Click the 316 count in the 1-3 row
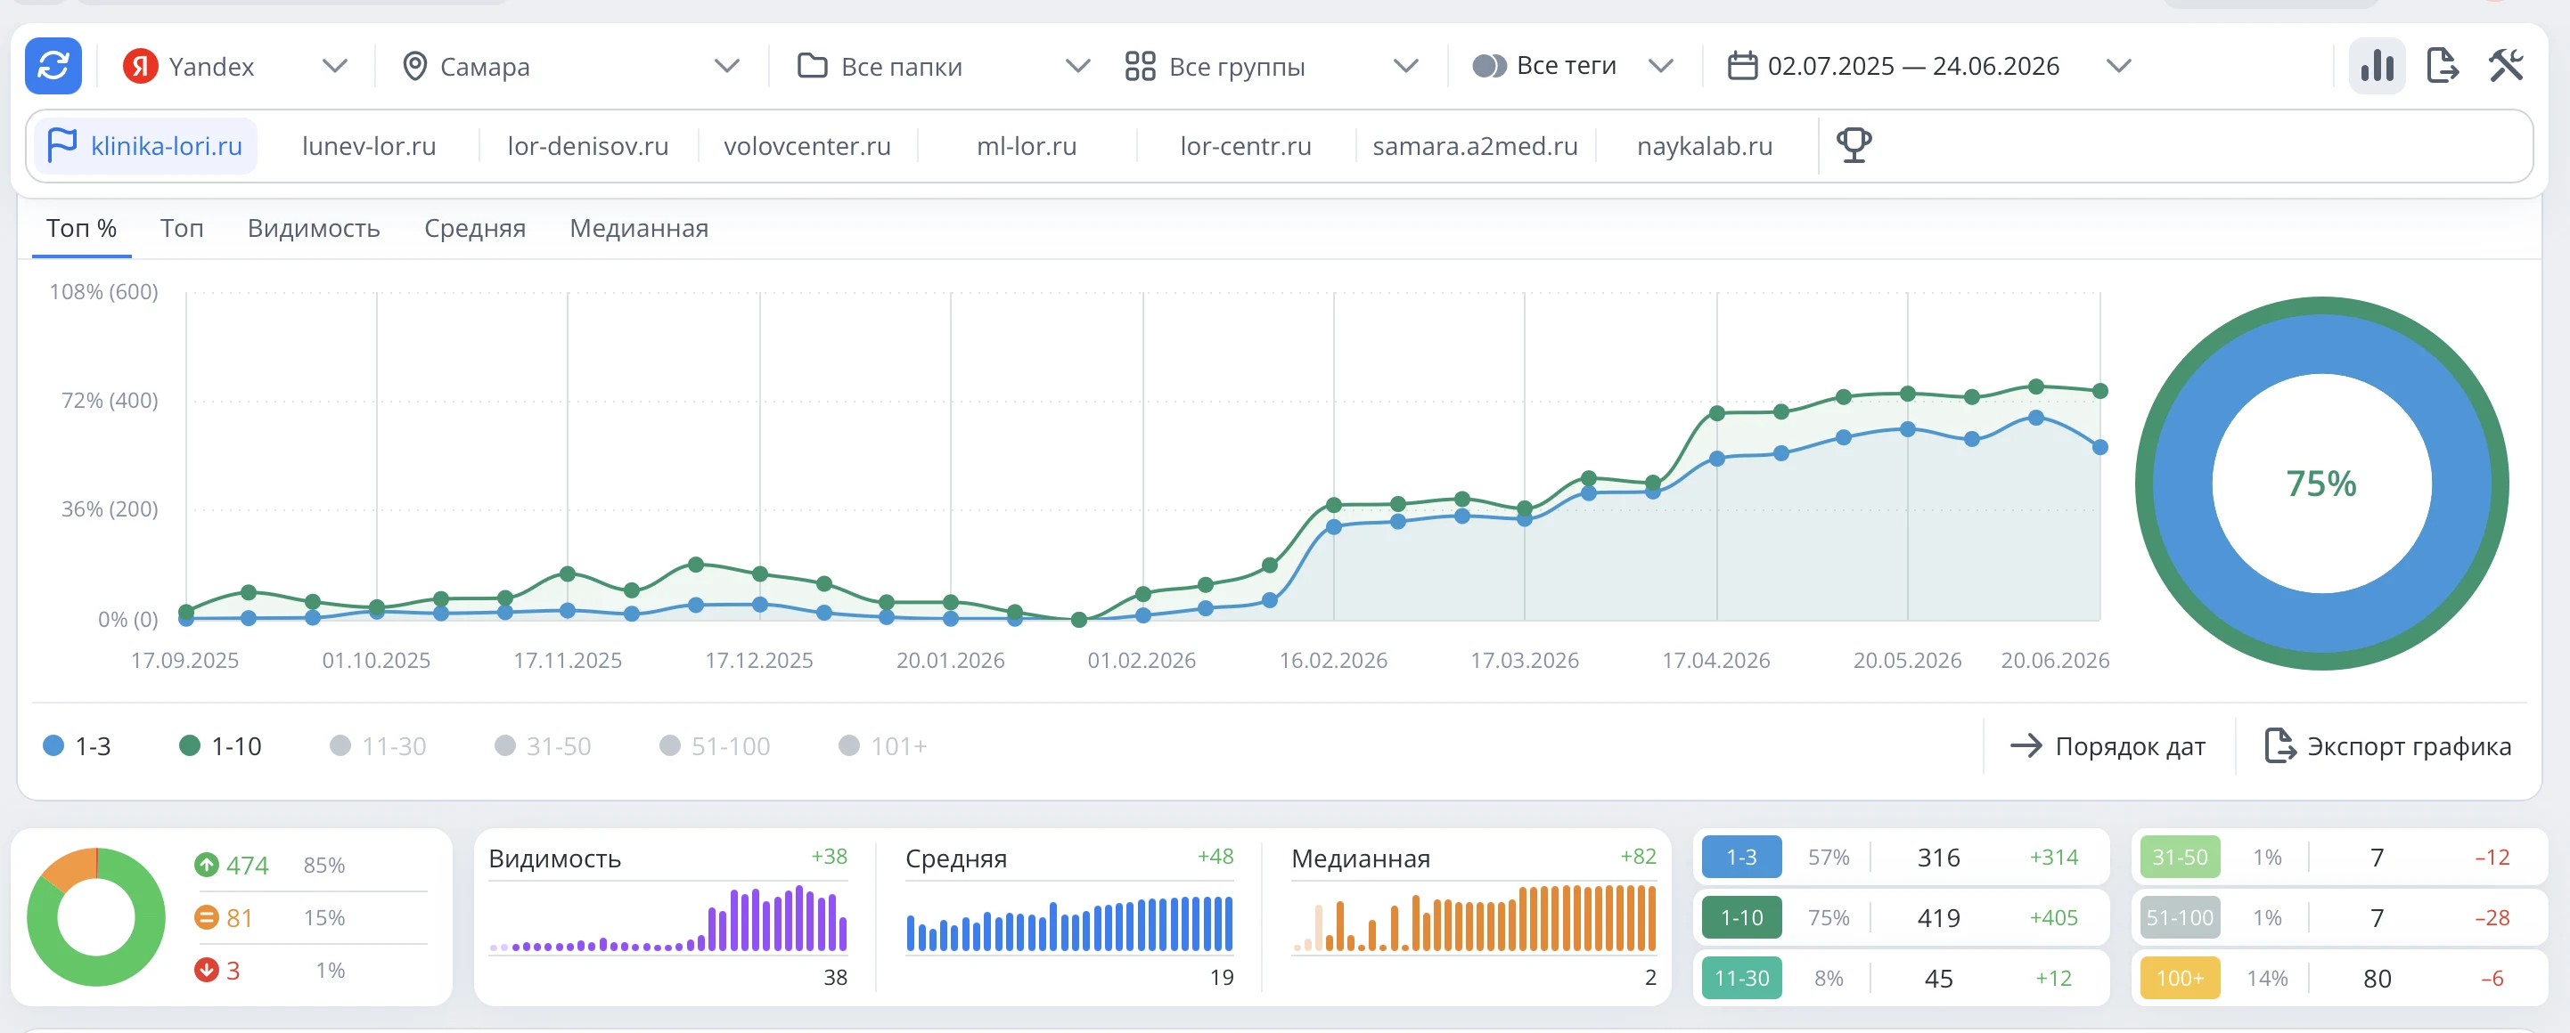Screen dimensions: 2570x1033 point(1937,857)
